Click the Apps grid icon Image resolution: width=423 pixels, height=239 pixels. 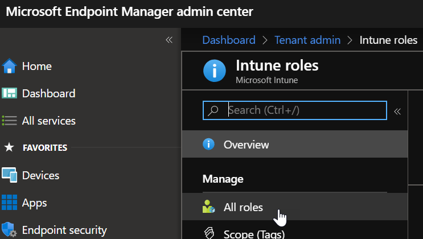pyautogui.click(x=10, y=203)
